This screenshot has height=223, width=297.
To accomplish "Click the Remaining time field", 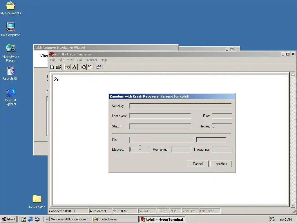I will (x=181, y=150).
